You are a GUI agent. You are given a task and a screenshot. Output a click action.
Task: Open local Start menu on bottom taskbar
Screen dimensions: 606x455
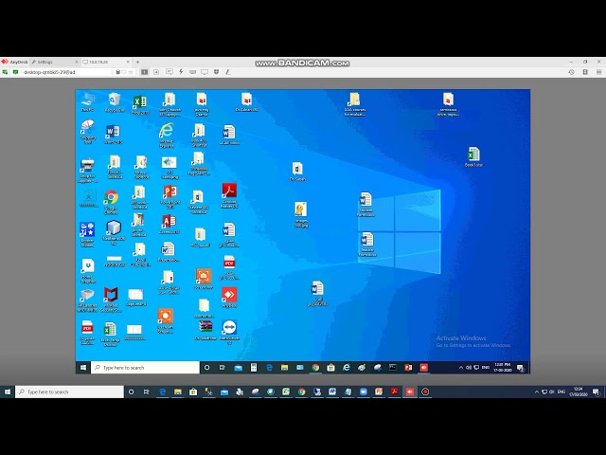pos(8,391)
